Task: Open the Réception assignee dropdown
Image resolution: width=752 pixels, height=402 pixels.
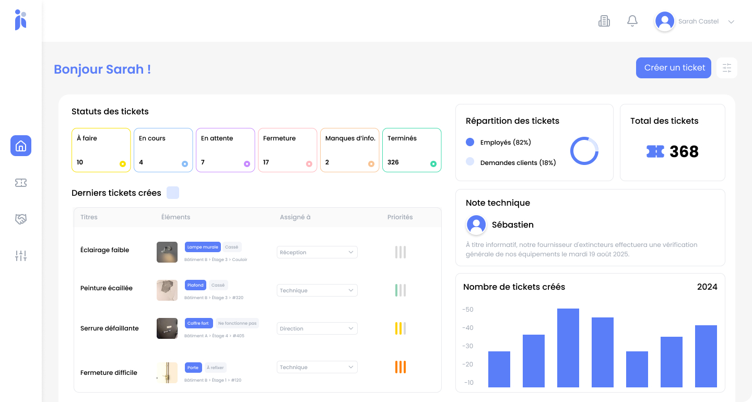Action: coord(316,252)
